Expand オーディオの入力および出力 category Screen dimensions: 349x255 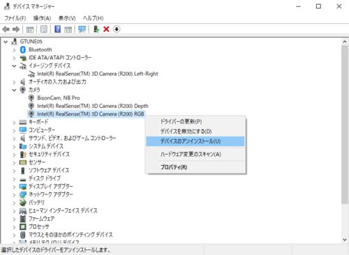[x=14, y=82]
